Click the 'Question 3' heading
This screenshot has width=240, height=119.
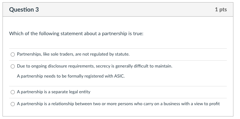point(24,9)
